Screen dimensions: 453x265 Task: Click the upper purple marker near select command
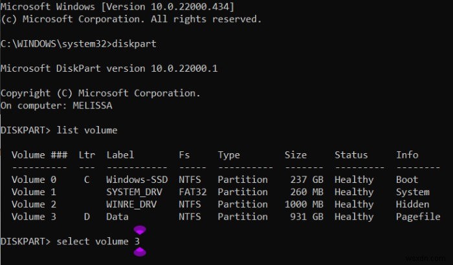[x=139, y=229]
